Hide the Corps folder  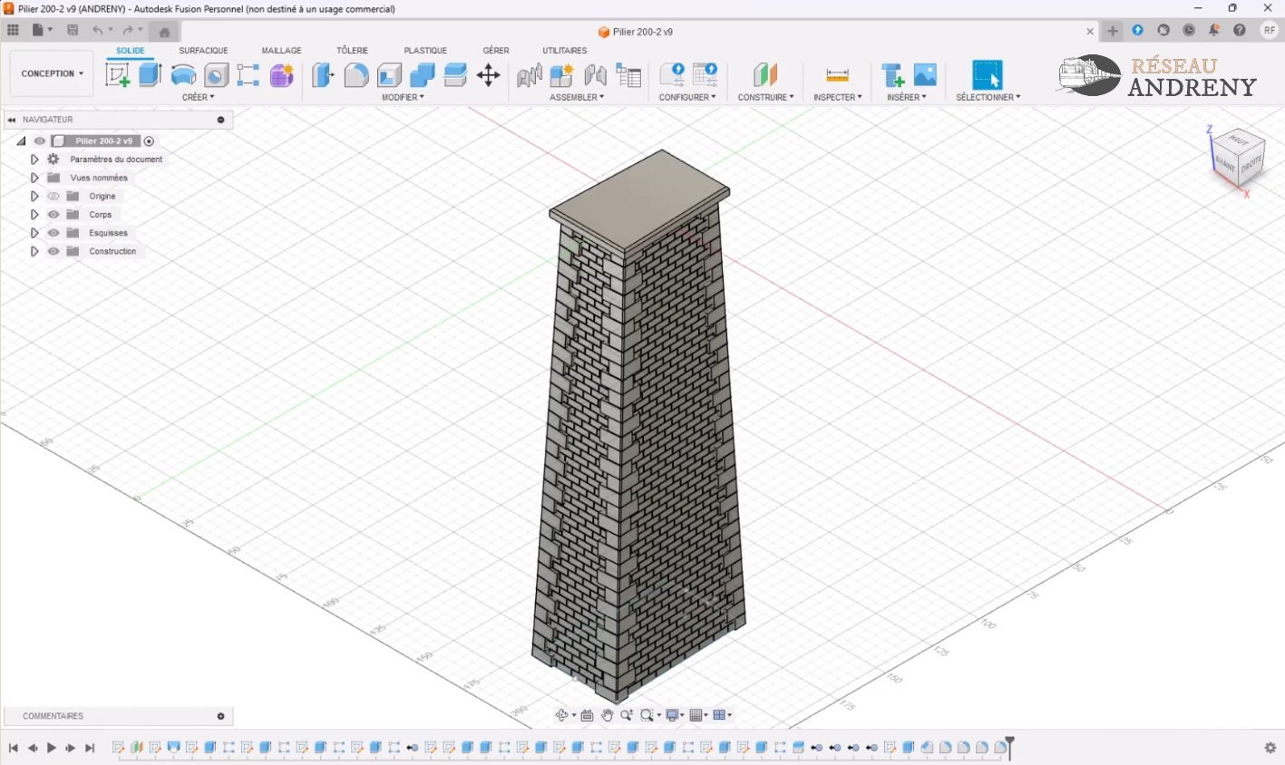[x=54, y=215]
